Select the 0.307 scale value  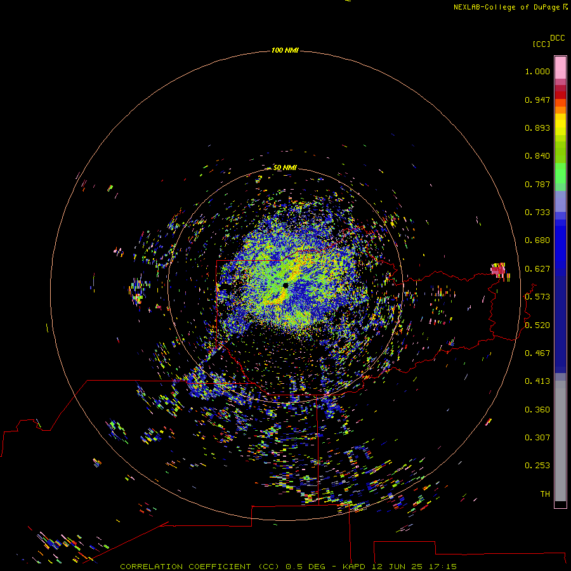pyautogui.click(x=537, y=438)
